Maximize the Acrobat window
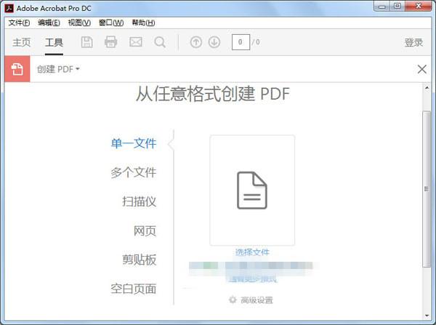This screenshot has height=325, width=436. click(397, 6)
